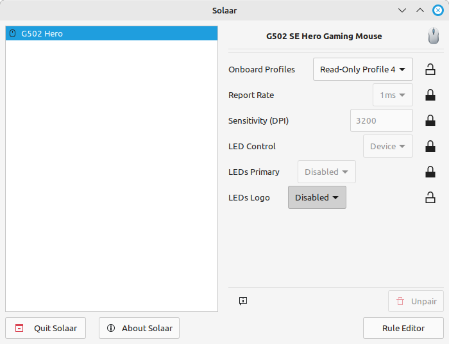Click the mouse device icon in header
The width and height of the screenshot is (449, 344).
click(434, 37)
